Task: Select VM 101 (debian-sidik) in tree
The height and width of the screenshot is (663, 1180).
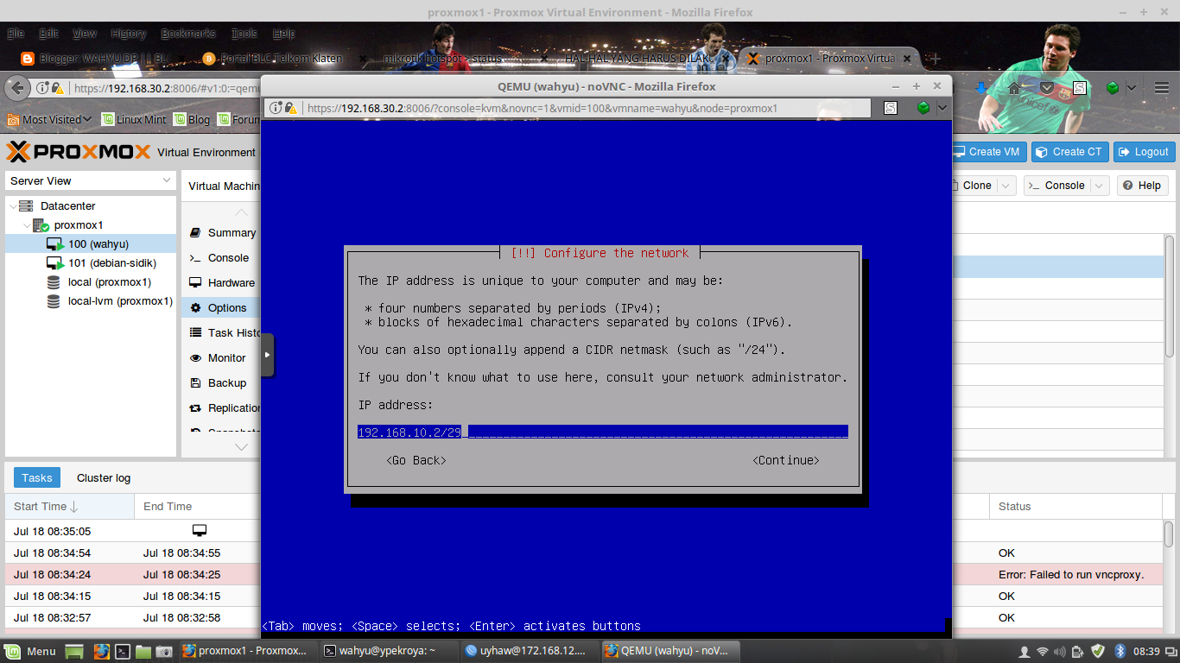Action: point(91,263)
